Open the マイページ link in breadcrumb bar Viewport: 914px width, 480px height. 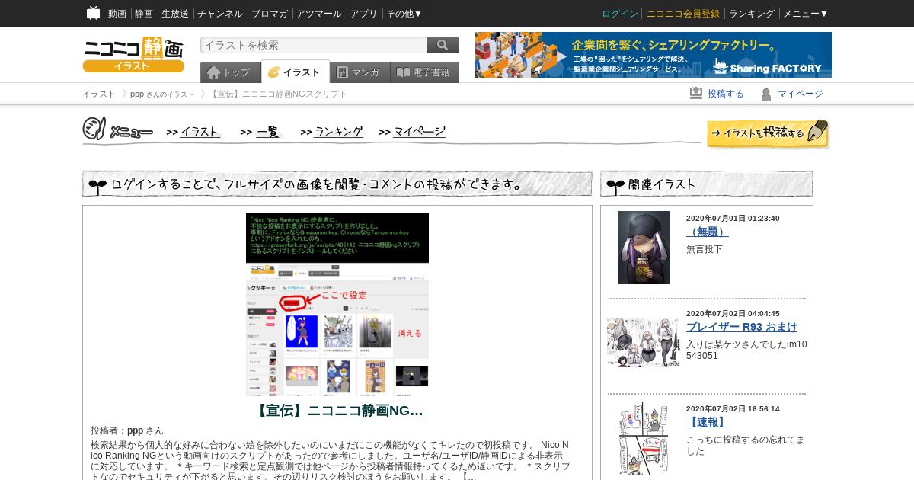800,94
